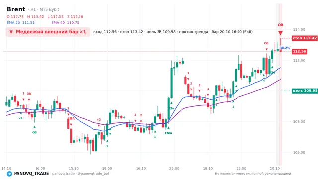Click the Telegram logo icon

click(9, 174)
